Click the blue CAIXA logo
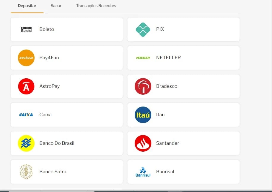 [x=26, y=115]
